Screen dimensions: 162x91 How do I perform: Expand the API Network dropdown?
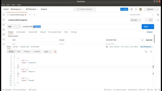(32, 9)
